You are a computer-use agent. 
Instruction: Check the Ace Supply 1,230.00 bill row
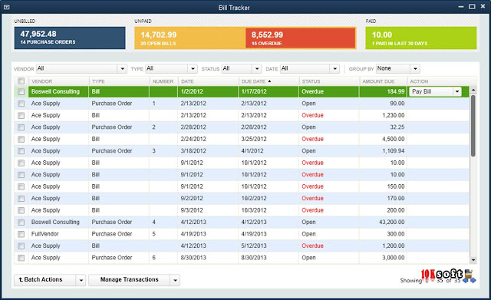tap(21, 115)
